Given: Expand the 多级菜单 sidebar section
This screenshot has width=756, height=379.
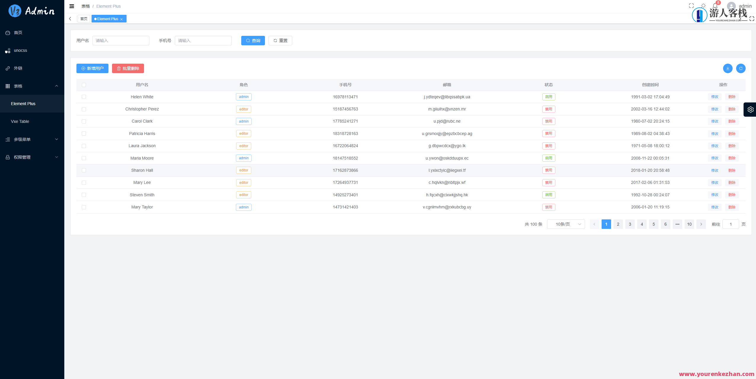Looking at the screenshot, I should 32,139.
